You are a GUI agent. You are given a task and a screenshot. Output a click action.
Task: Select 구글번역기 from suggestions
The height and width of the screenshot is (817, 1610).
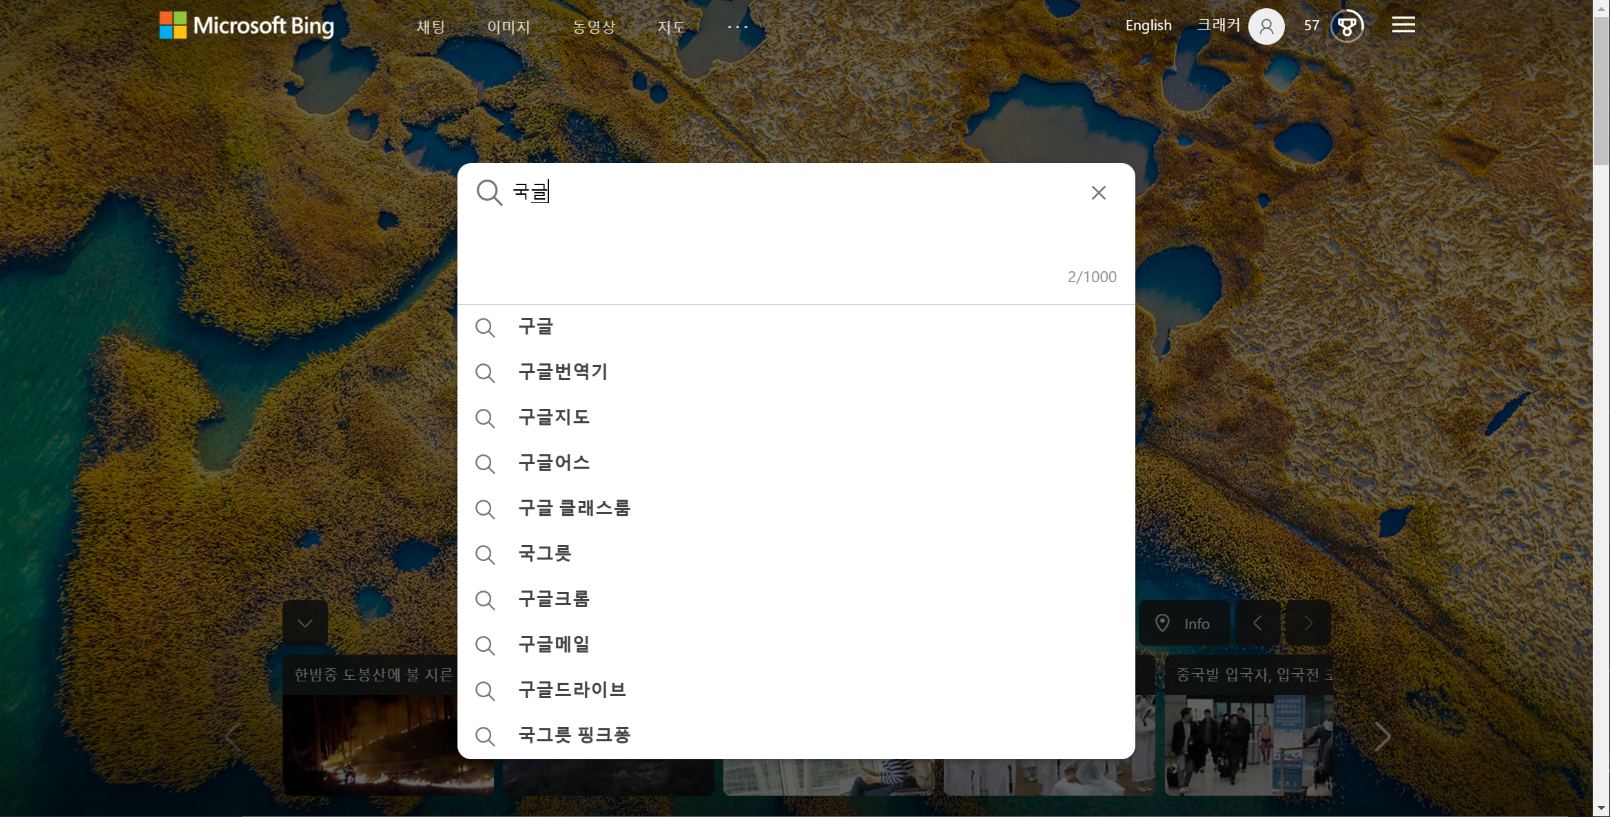coord(563,371)
